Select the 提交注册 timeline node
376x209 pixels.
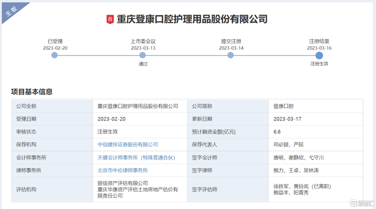(x=230, y=56)
